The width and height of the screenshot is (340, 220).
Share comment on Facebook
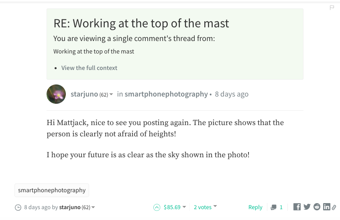(297, 207)
